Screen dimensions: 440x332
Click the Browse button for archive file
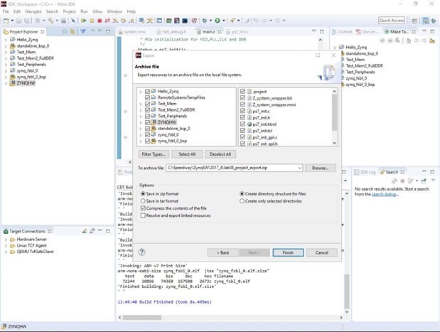pyautogui.click(x=320, y=168)
